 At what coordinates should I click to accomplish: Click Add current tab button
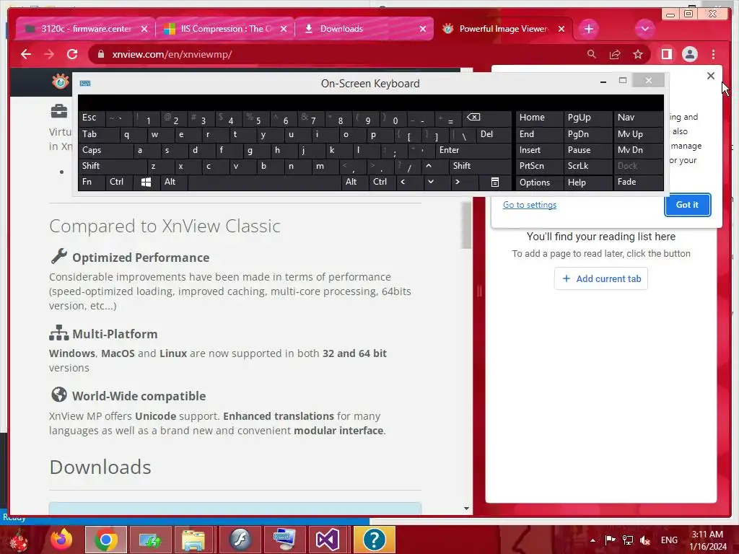(x=601, y=278)
